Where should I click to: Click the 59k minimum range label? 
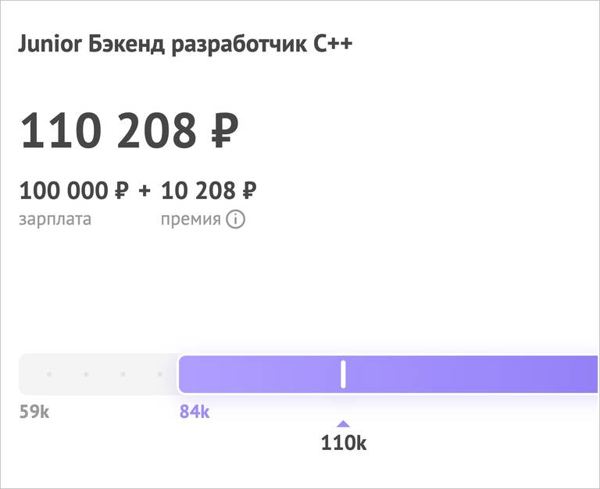(x=34, y=412)
